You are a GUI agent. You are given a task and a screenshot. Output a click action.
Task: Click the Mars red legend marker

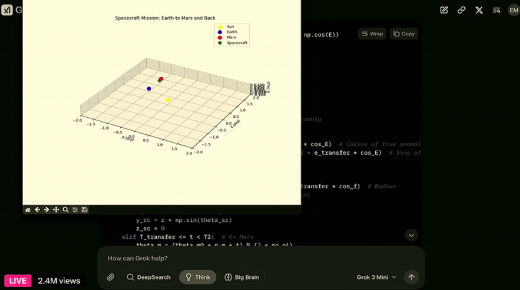[x=220, y=37]
